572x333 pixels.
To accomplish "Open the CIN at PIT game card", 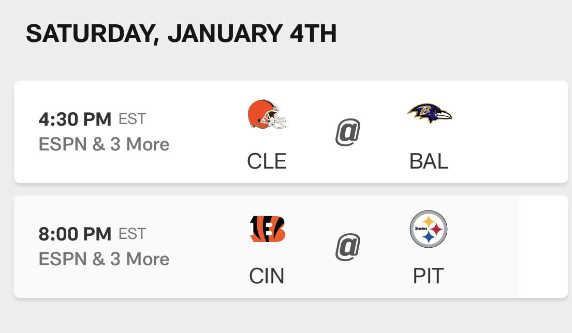I will [291, 247].
